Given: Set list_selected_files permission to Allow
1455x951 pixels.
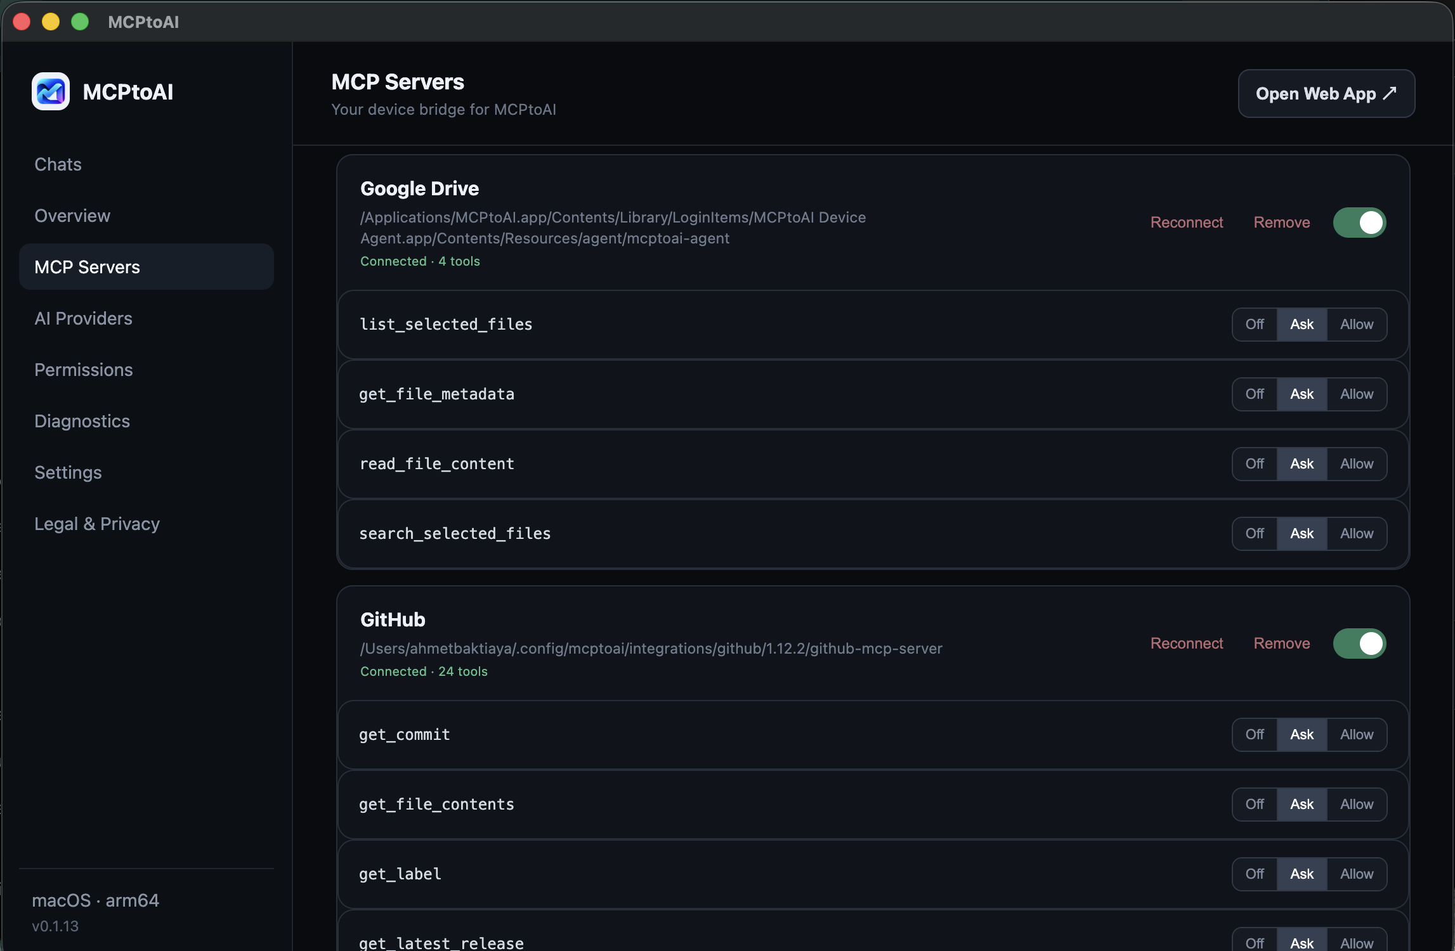Looking at the screenshot, I should point(1357,325).
